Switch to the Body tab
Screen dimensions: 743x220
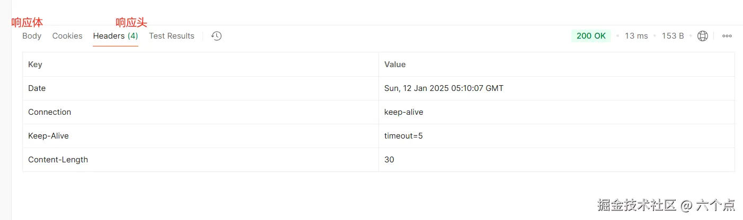pos(32,36)
